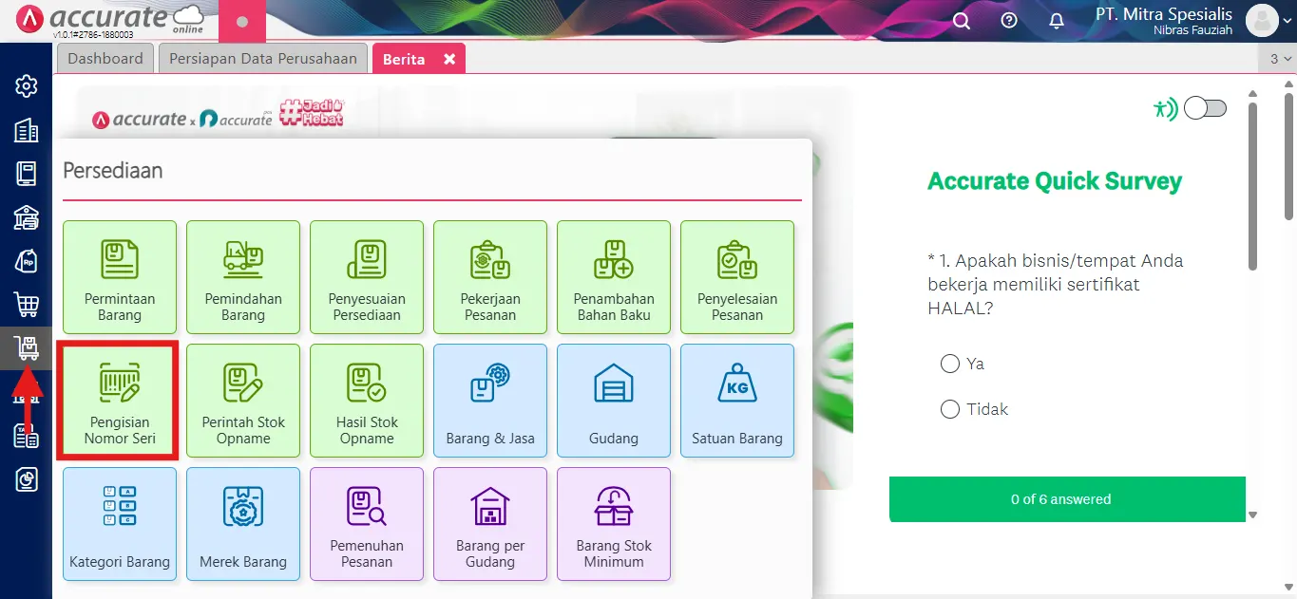Close the Berita tab
The height and width of the screenshot is (599, 1297).
(449, 59)
